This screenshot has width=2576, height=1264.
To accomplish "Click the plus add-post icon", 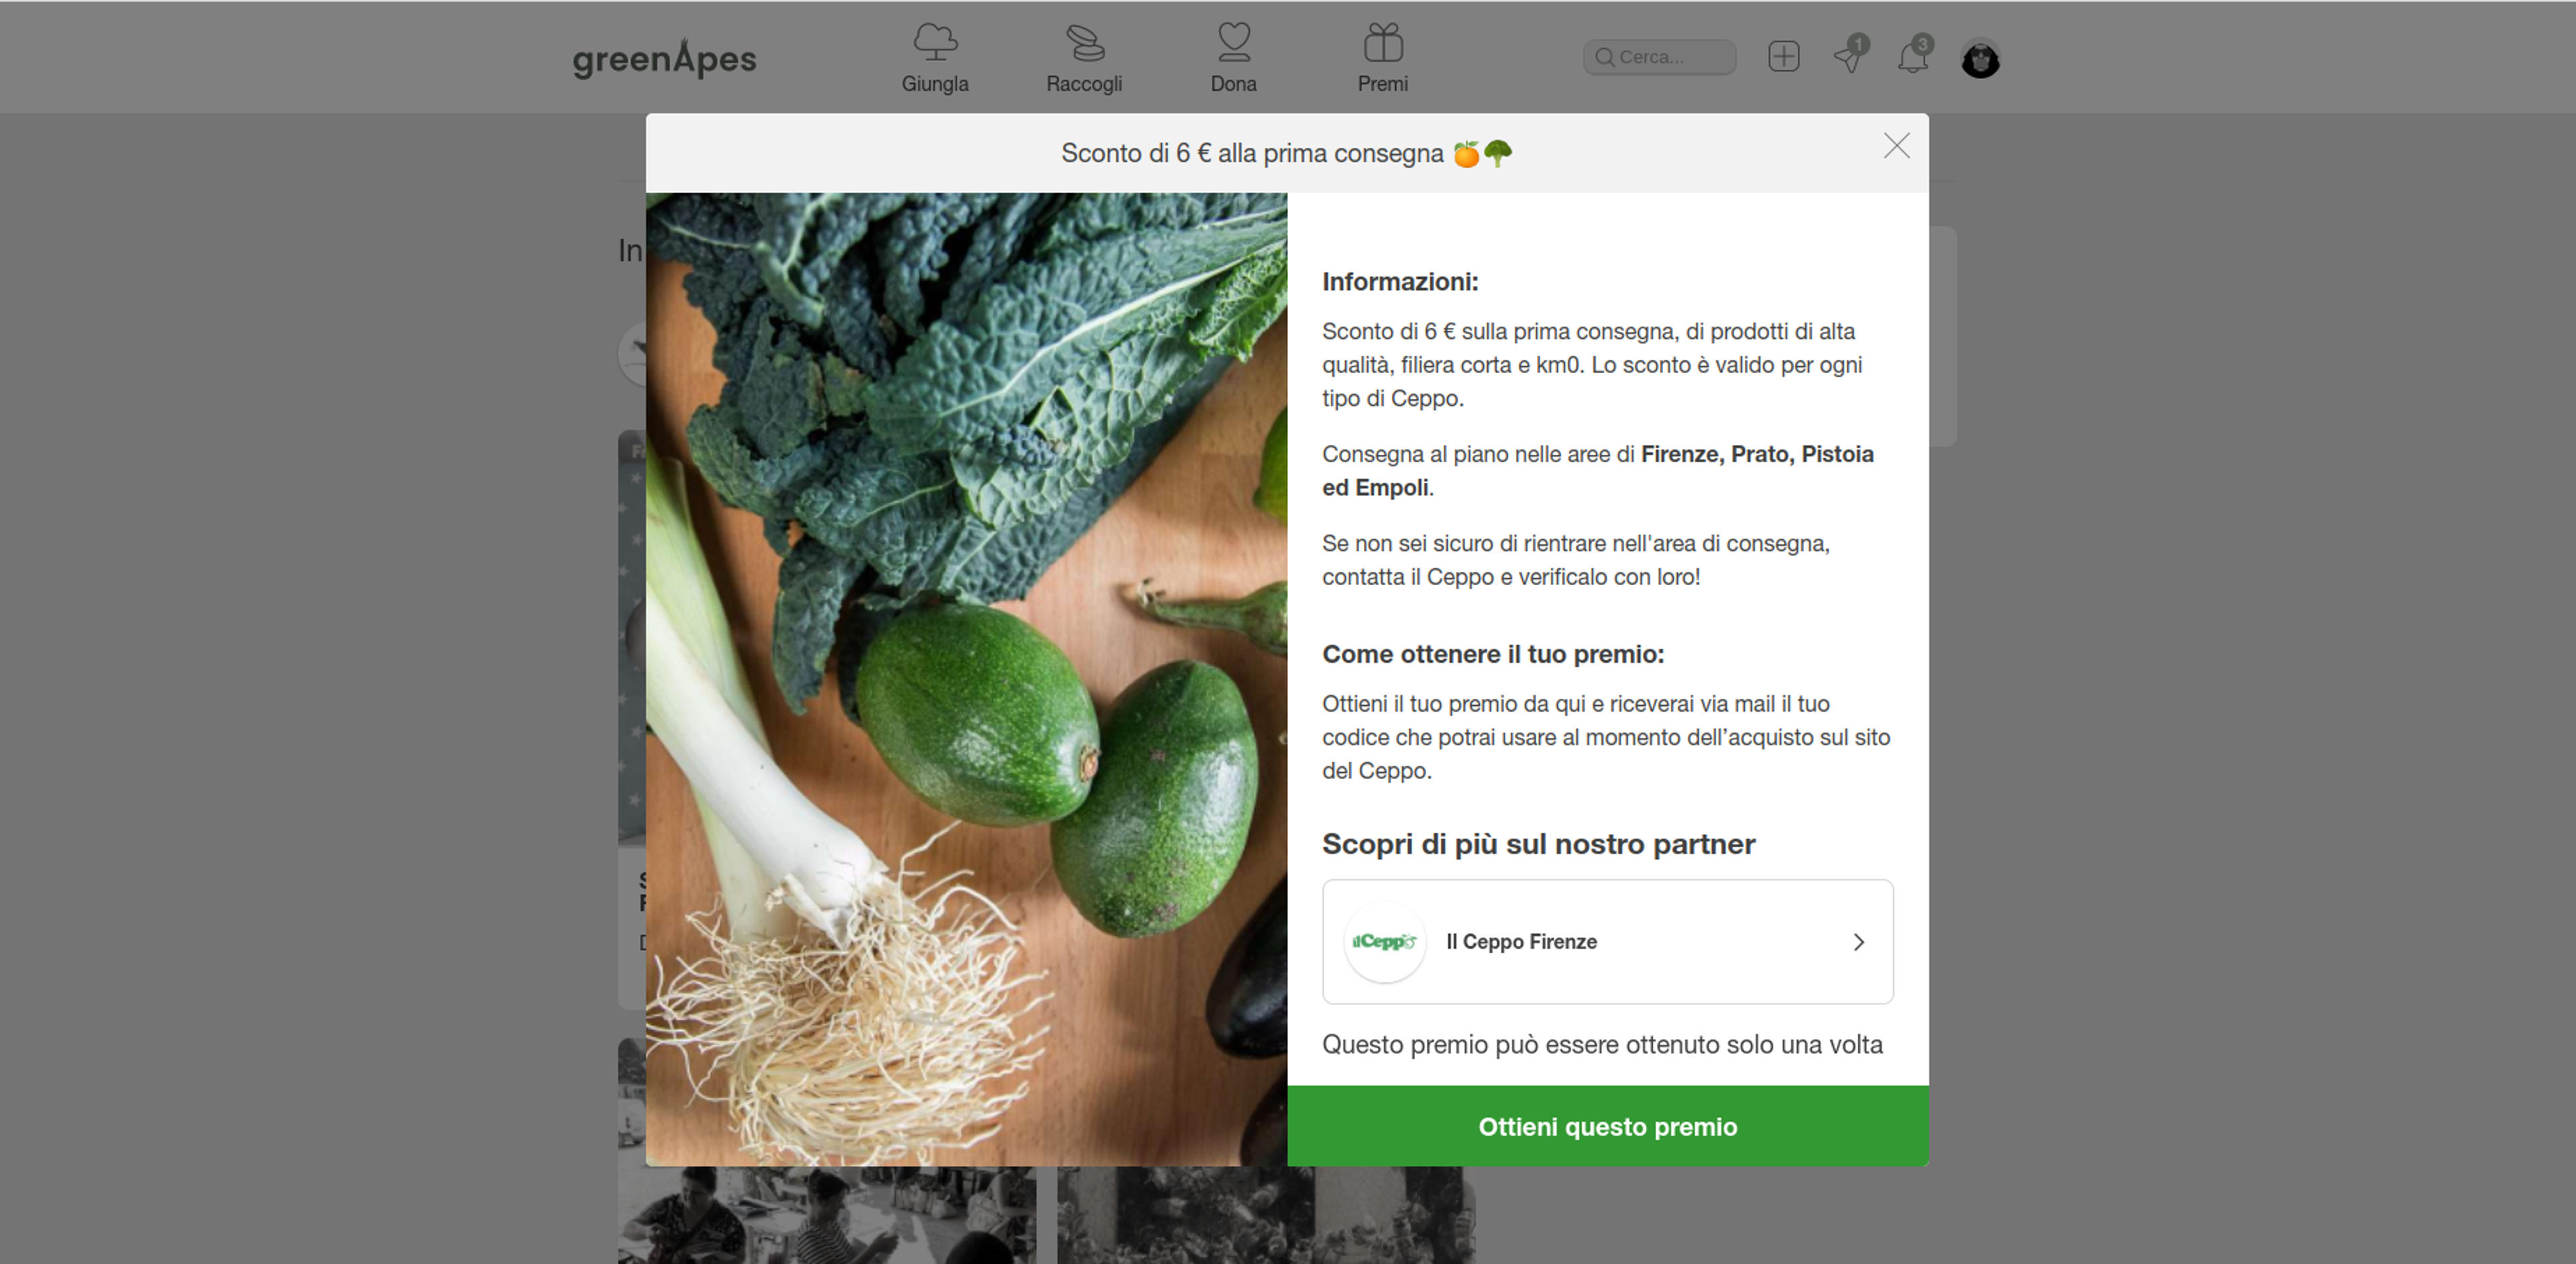I will point(1783,56).
